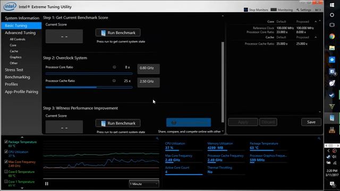Open the brown figures app on the taskbar
This screenshot has height=191, width=340.
pos(332,129)
